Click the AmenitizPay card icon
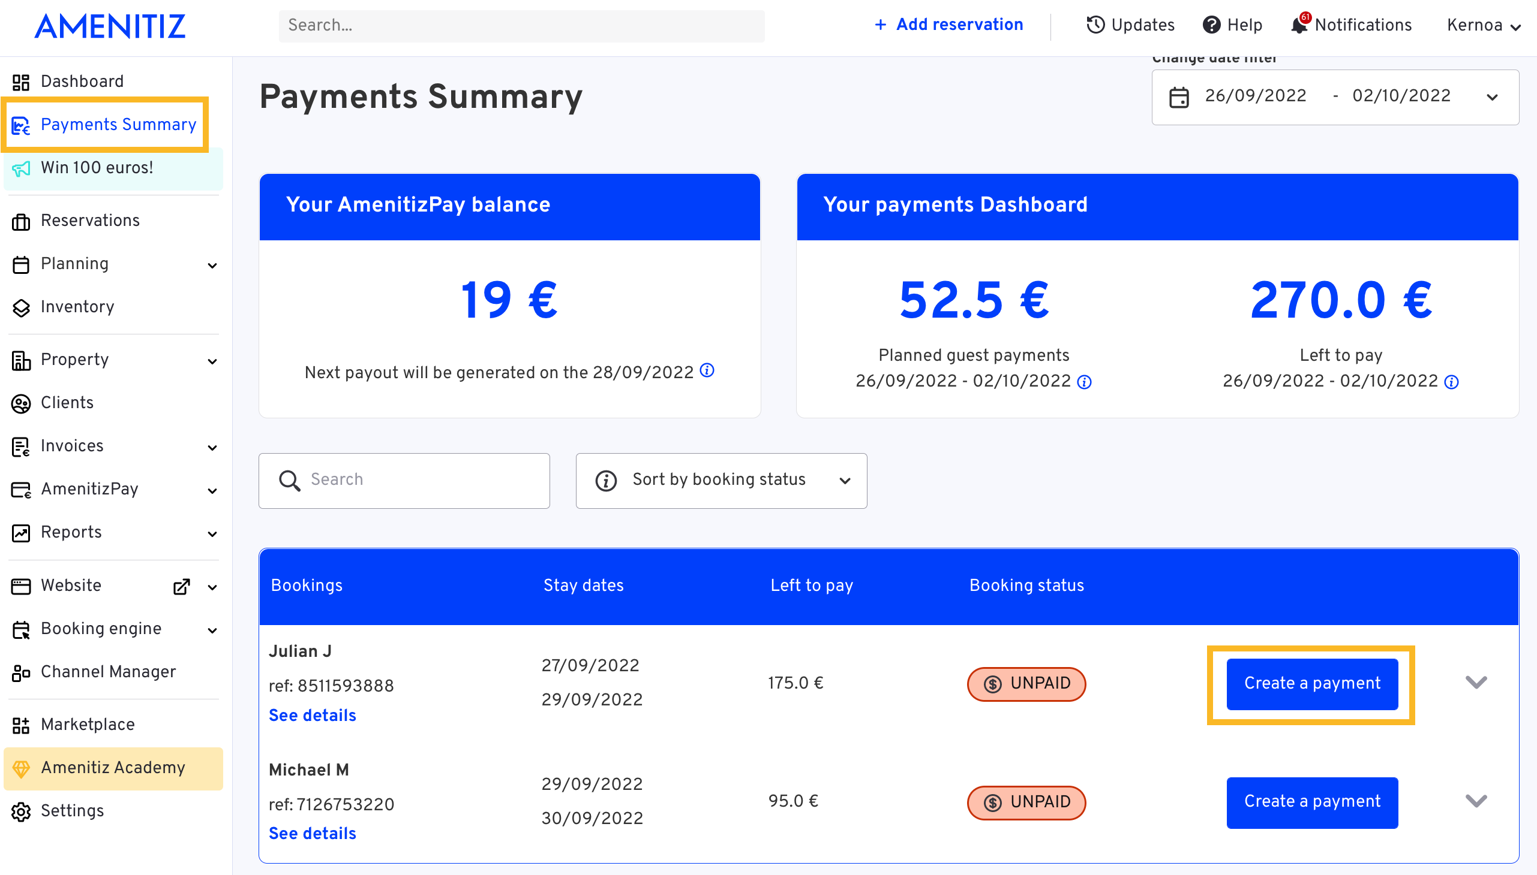The image size is (1537, 875). pos(21,490)
